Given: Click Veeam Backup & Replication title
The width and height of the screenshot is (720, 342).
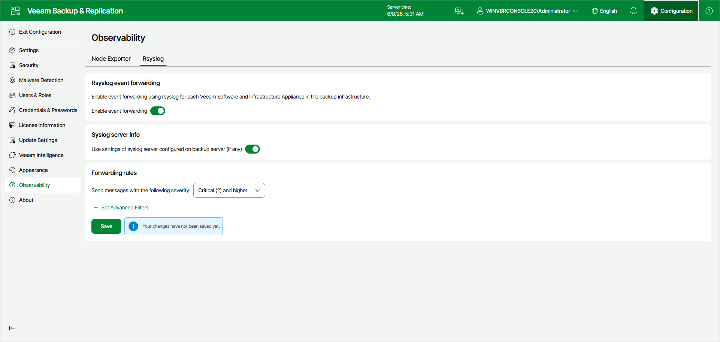Looking at the screenshot, I should coord(75,11).
